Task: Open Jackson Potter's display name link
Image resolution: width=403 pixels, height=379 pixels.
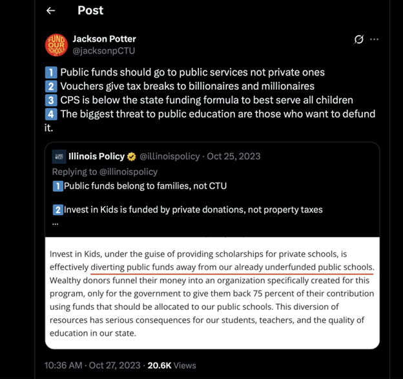Action: [x=104, y=39]
